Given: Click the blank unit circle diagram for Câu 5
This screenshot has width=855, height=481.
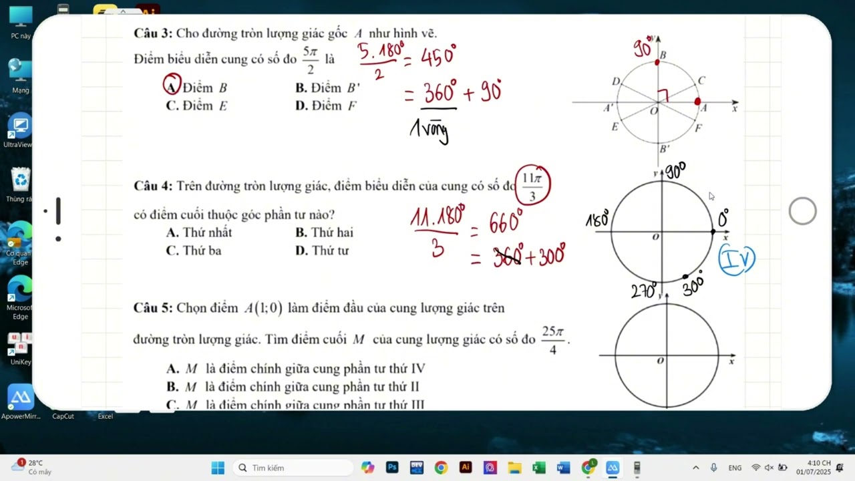Looking at the screenshot, I should point(666,355).
